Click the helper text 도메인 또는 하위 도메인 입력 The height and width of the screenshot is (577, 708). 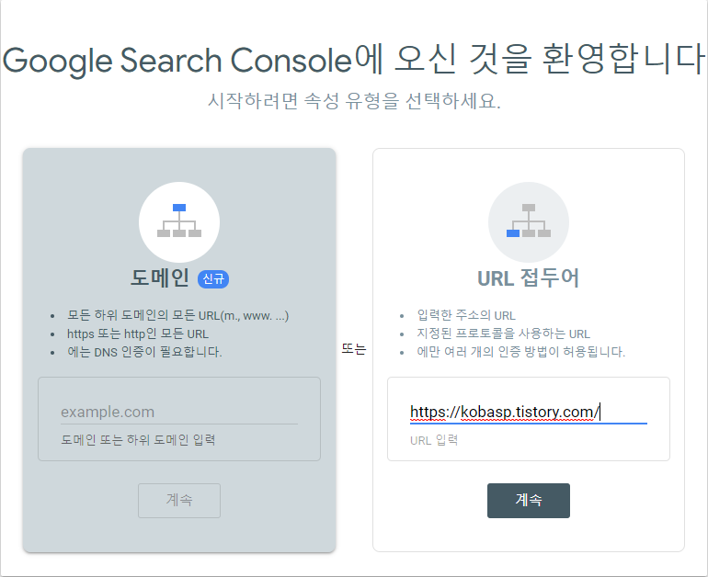click(x=138, y=440)
